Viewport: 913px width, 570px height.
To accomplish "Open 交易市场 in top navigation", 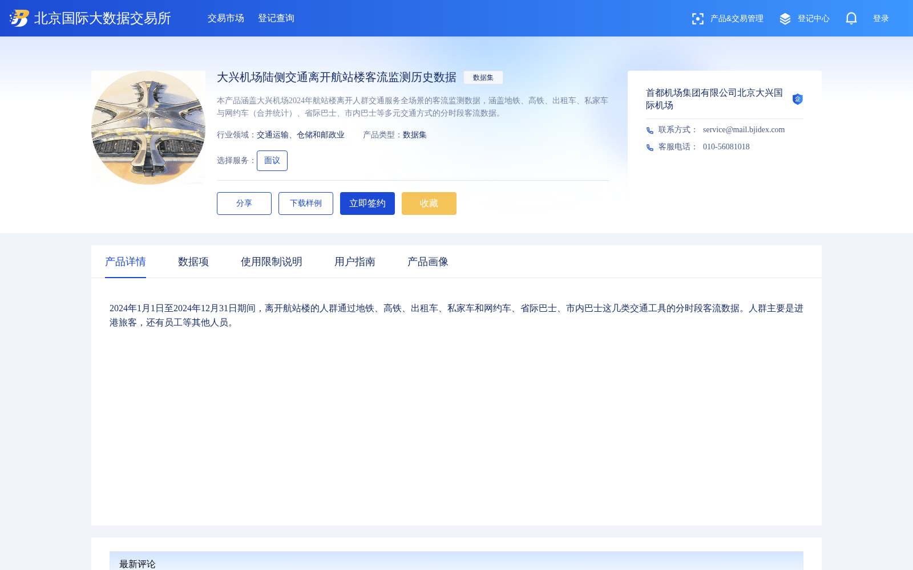I will [226, 18].
